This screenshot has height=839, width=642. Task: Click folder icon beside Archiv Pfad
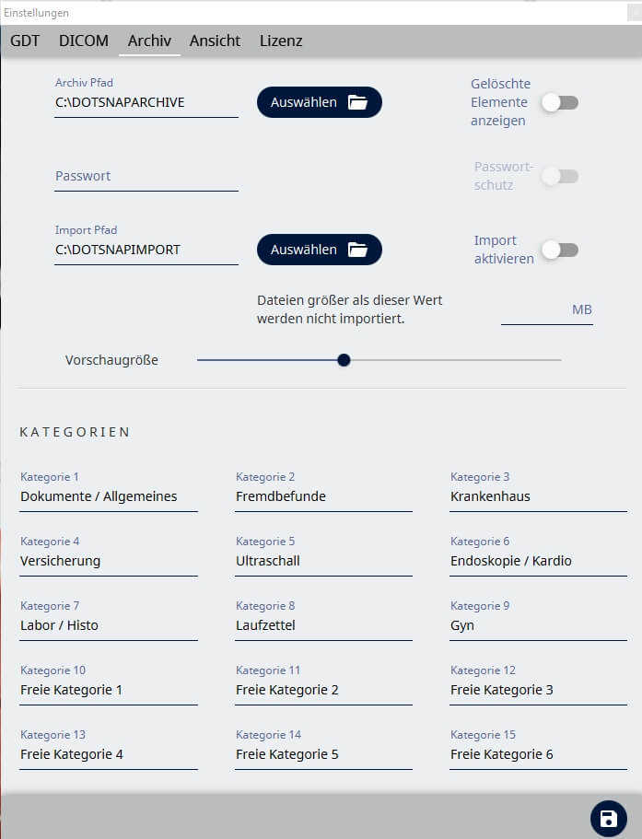(x=357, y=102)
